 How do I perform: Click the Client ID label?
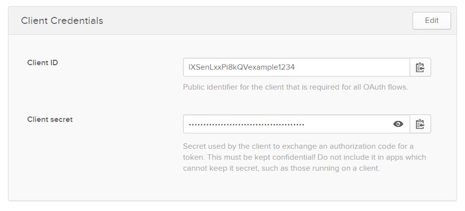coord(42,63)
